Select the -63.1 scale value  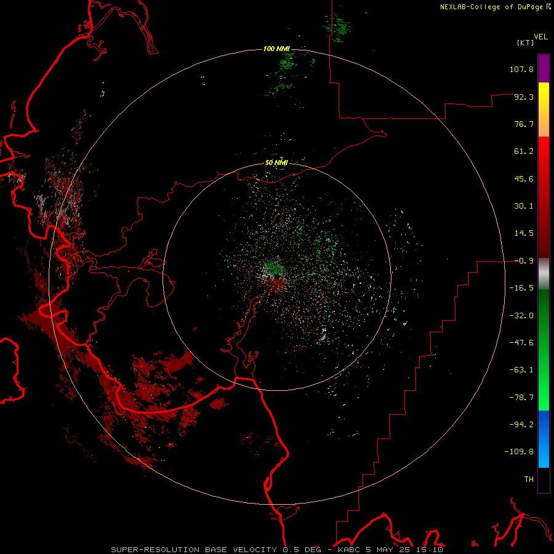pyautogui.click(x=521, y=370)
